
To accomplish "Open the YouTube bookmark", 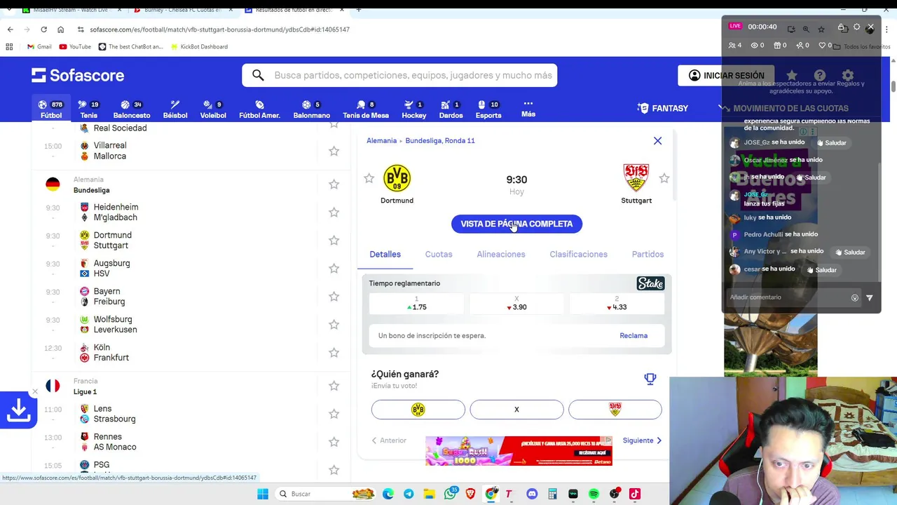I will (x=75, y=46).
